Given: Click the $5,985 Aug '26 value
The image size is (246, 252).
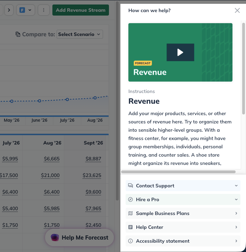Looking at the screenshot, I should 52,208.
